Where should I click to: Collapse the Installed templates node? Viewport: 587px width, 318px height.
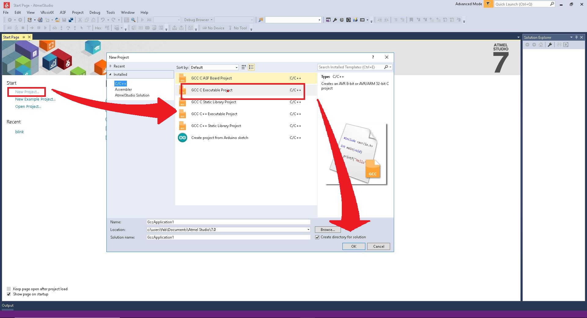[110, 74]
